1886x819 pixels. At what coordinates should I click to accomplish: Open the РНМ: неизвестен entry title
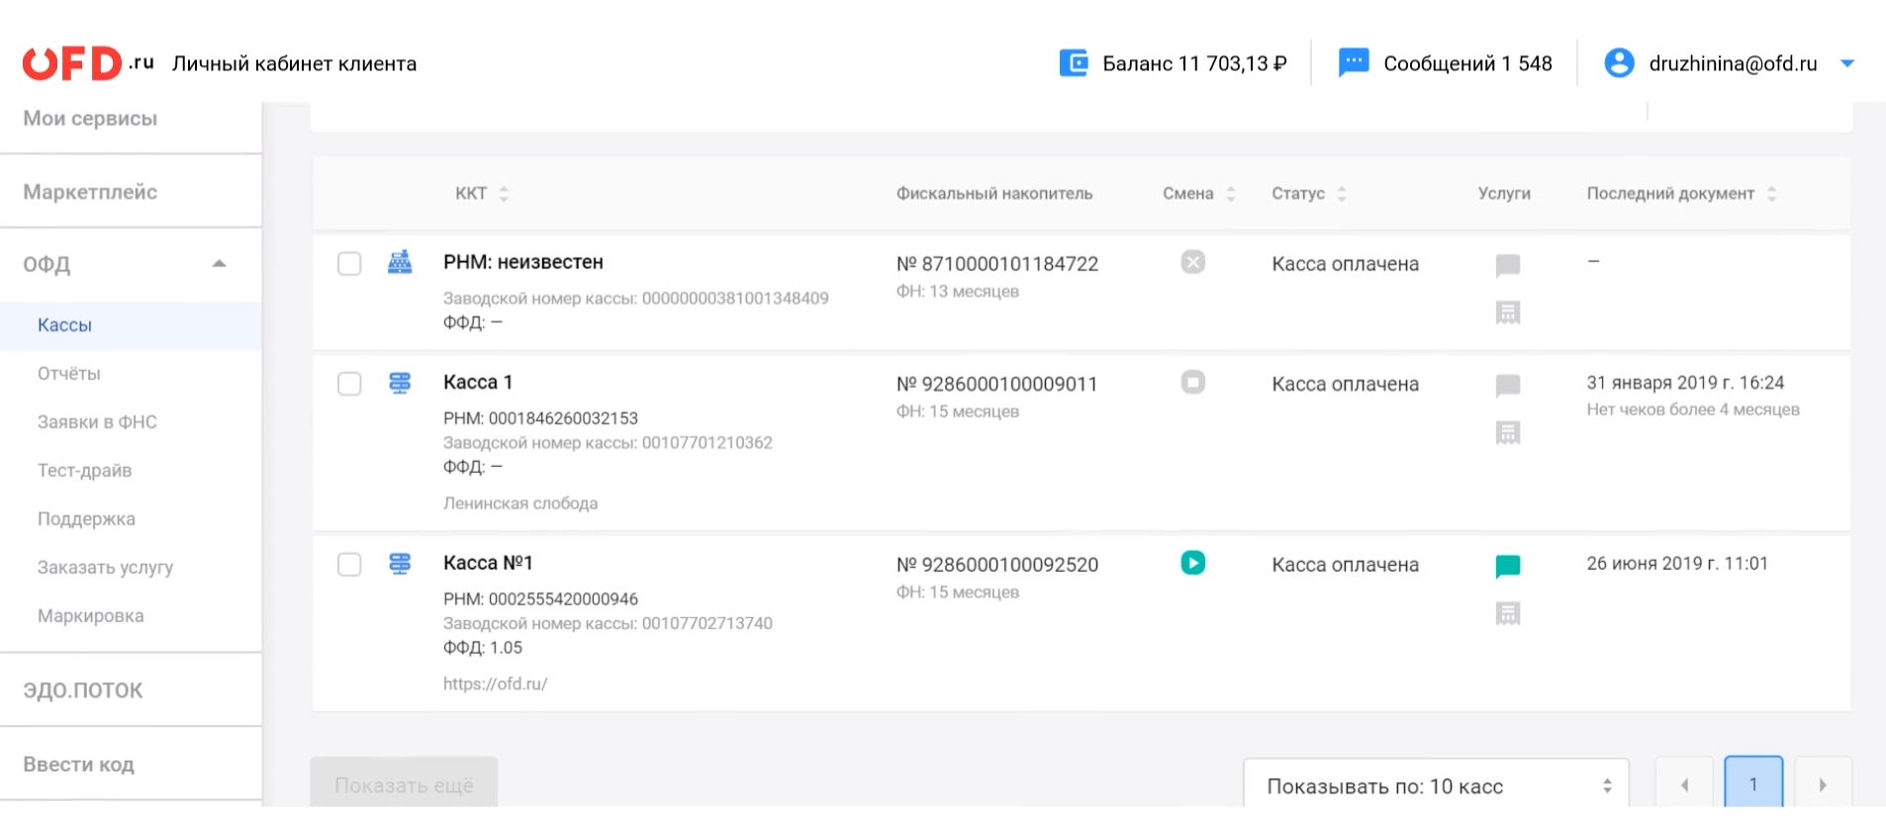click(522, 262)
